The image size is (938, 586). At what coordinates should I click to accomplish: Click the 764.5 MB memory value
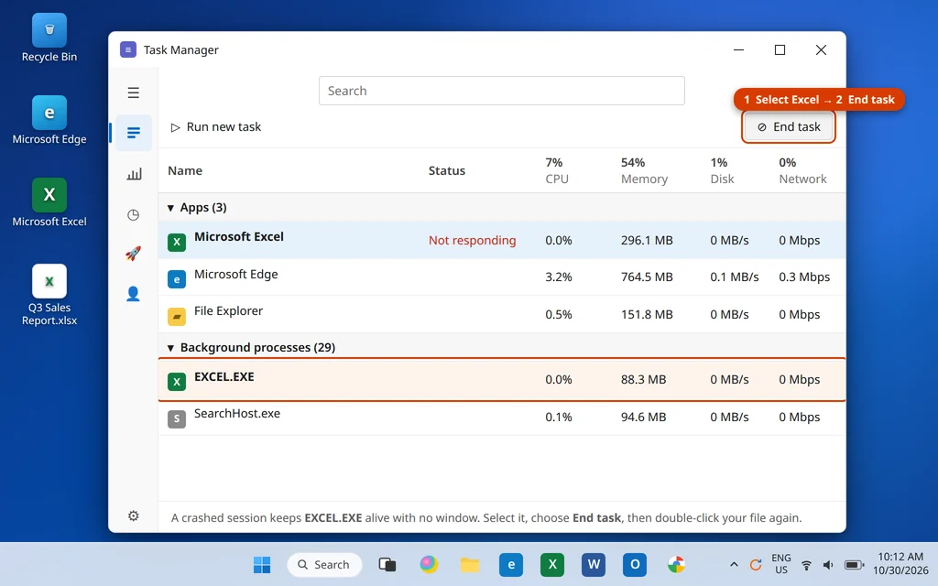point(647,277)
